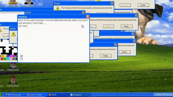Close the top-center Error dialog
This screenshot has height=97, width=173.
tap(112, 4)
